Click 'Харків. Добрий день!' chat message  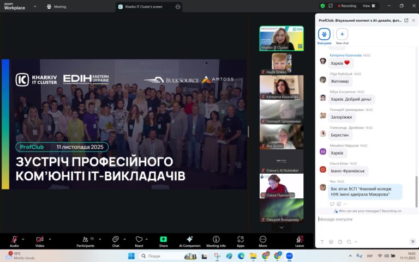[351, 99]
